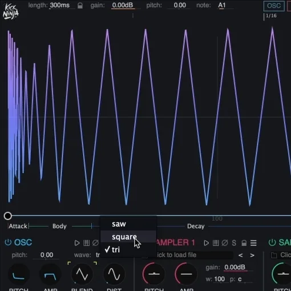Click the white playhead handle below the waveform
This screenshot has height=291, width=291.
tap(8, 216)
